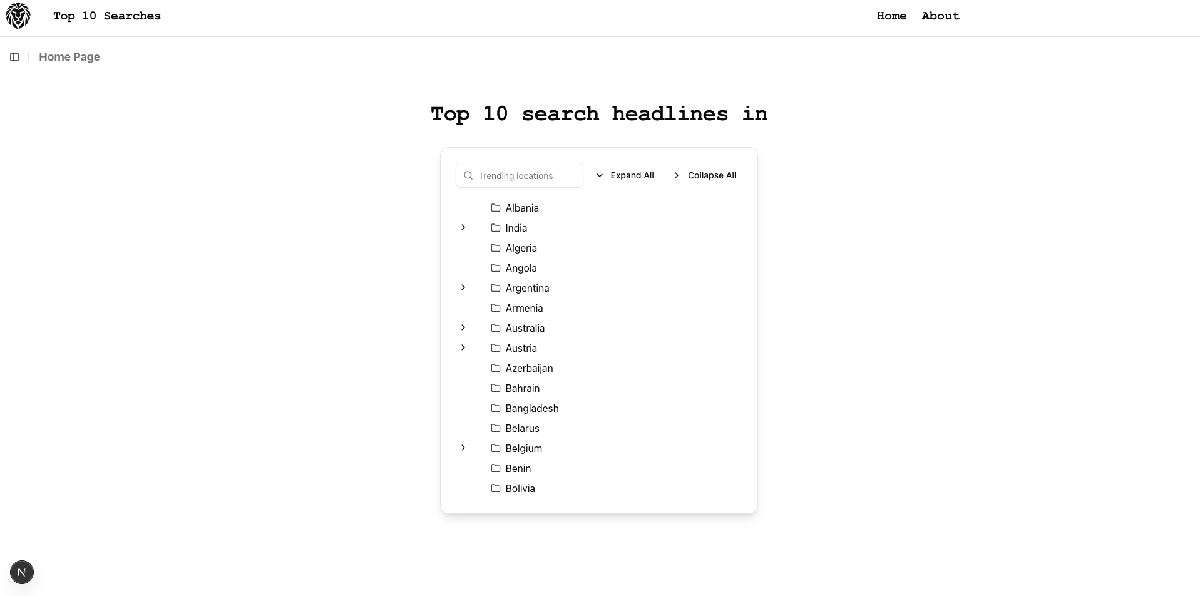Click the Collapse All button

pos(705,175)
